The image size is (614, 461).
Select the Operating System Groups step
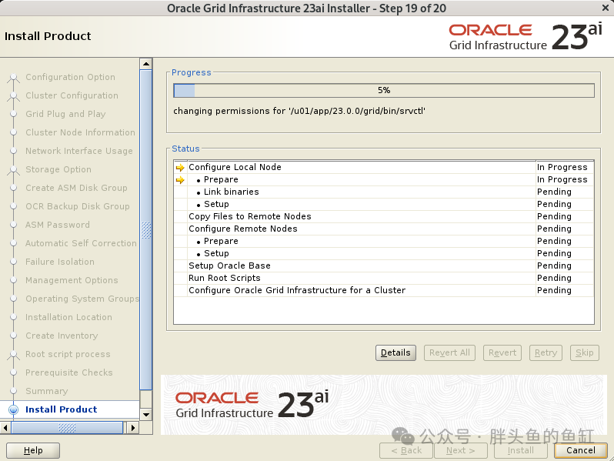click(82, 299)
